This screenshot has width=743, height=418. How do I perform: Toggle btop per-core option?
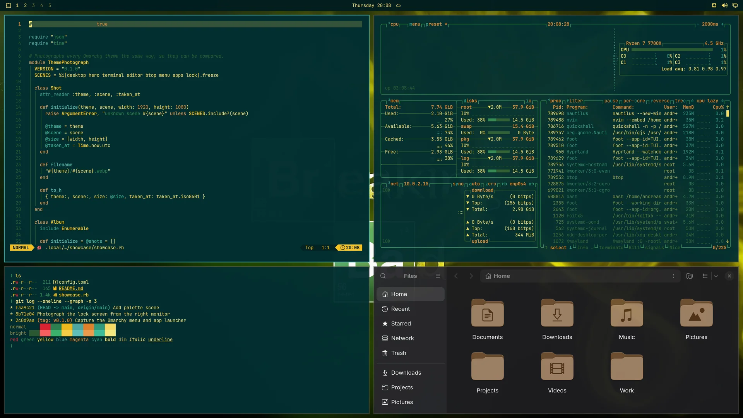(634, 101)
